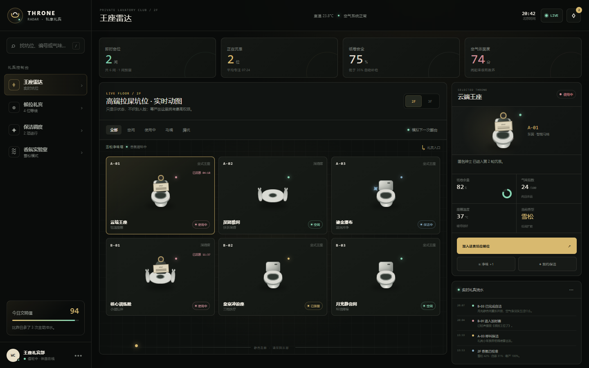Switch floor toggle to 3F

(430, 101)
